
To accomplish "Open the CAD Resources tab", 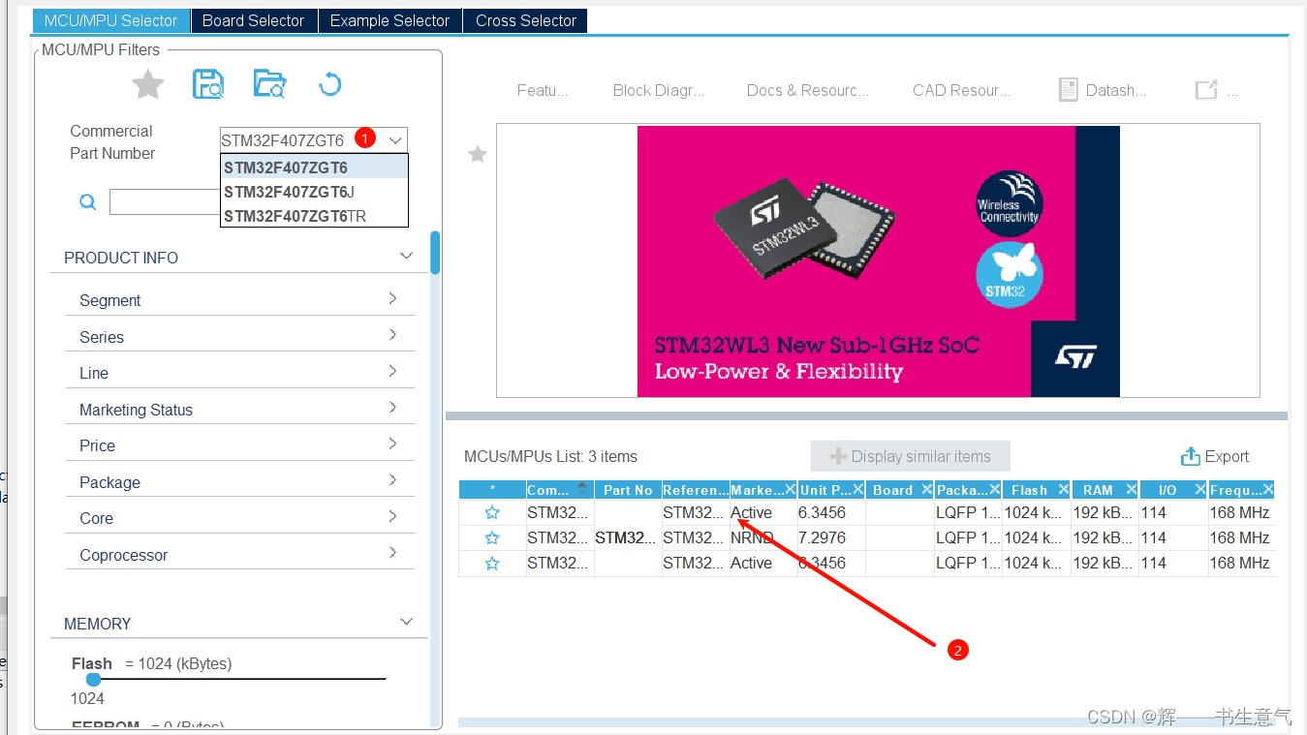I will pos(962,90).
